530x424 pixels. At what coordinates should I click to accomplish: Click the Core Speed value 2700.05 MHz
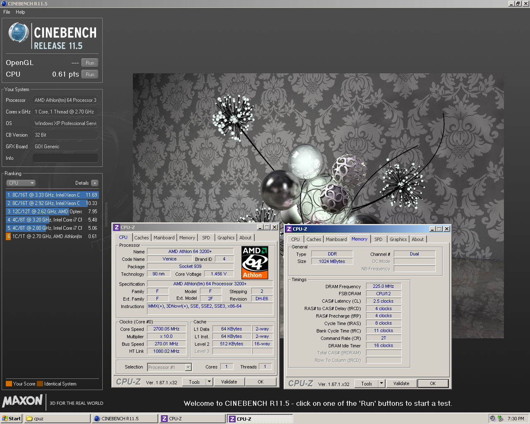point(166,329)
